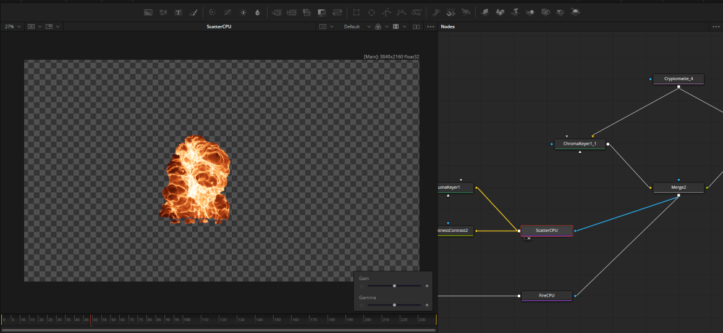The image size is (723, 333).
Task: Open Nodes panel three-dot options menu
Action: coord(716,27)
